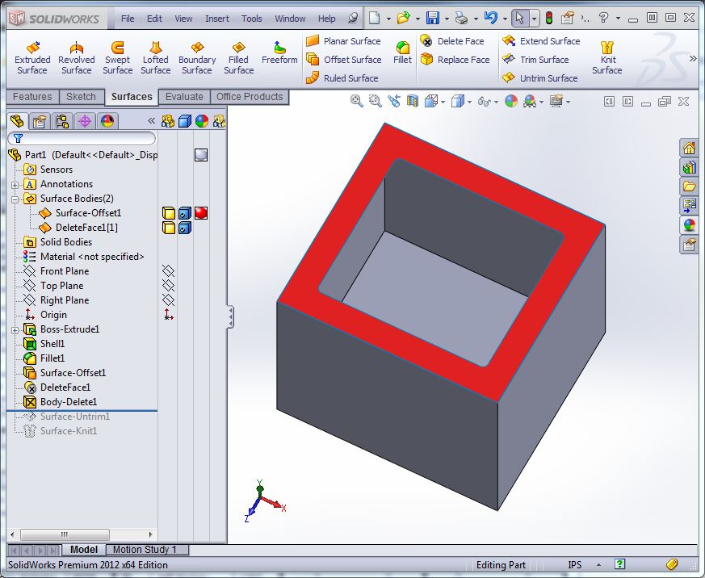This screenshot has height=578, width=705.
Task: Expand the Annotations folder
Action: click(15, 184)
